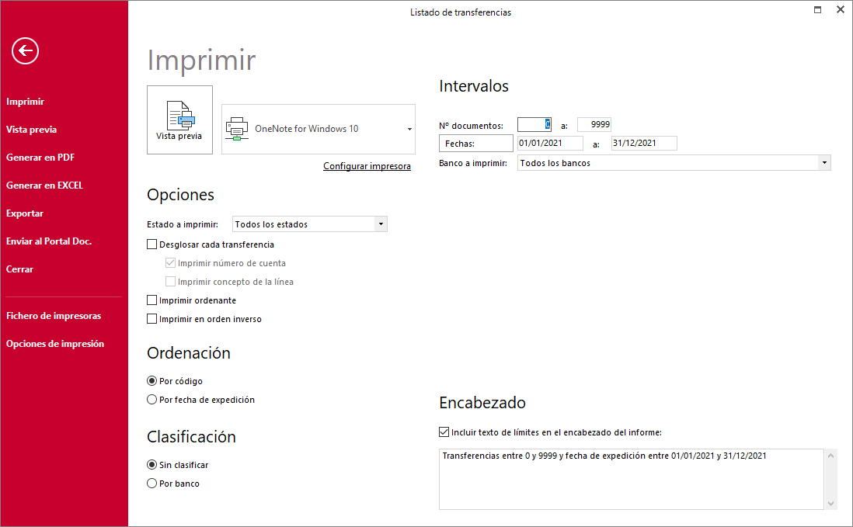Image resolution: width=853 pixels, height=527 pixels.
Task: Click the header text scrollbar down arrow
Action: pyautogui.click(x=830, y=504)
